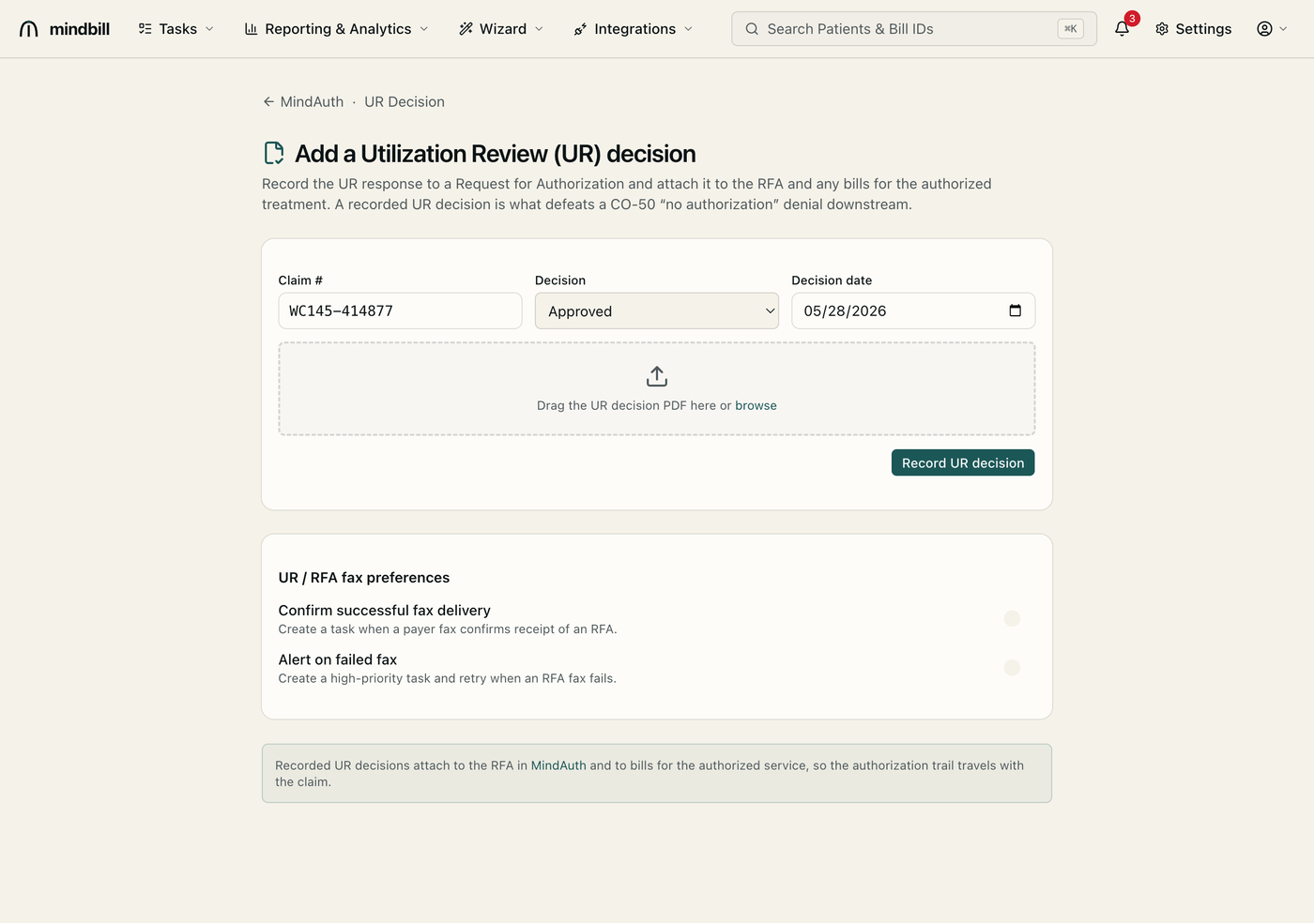Viewport: 1314px width, 923px height.
Task: Click the red notification badge showing 3
Action: tap(1133, 19)
